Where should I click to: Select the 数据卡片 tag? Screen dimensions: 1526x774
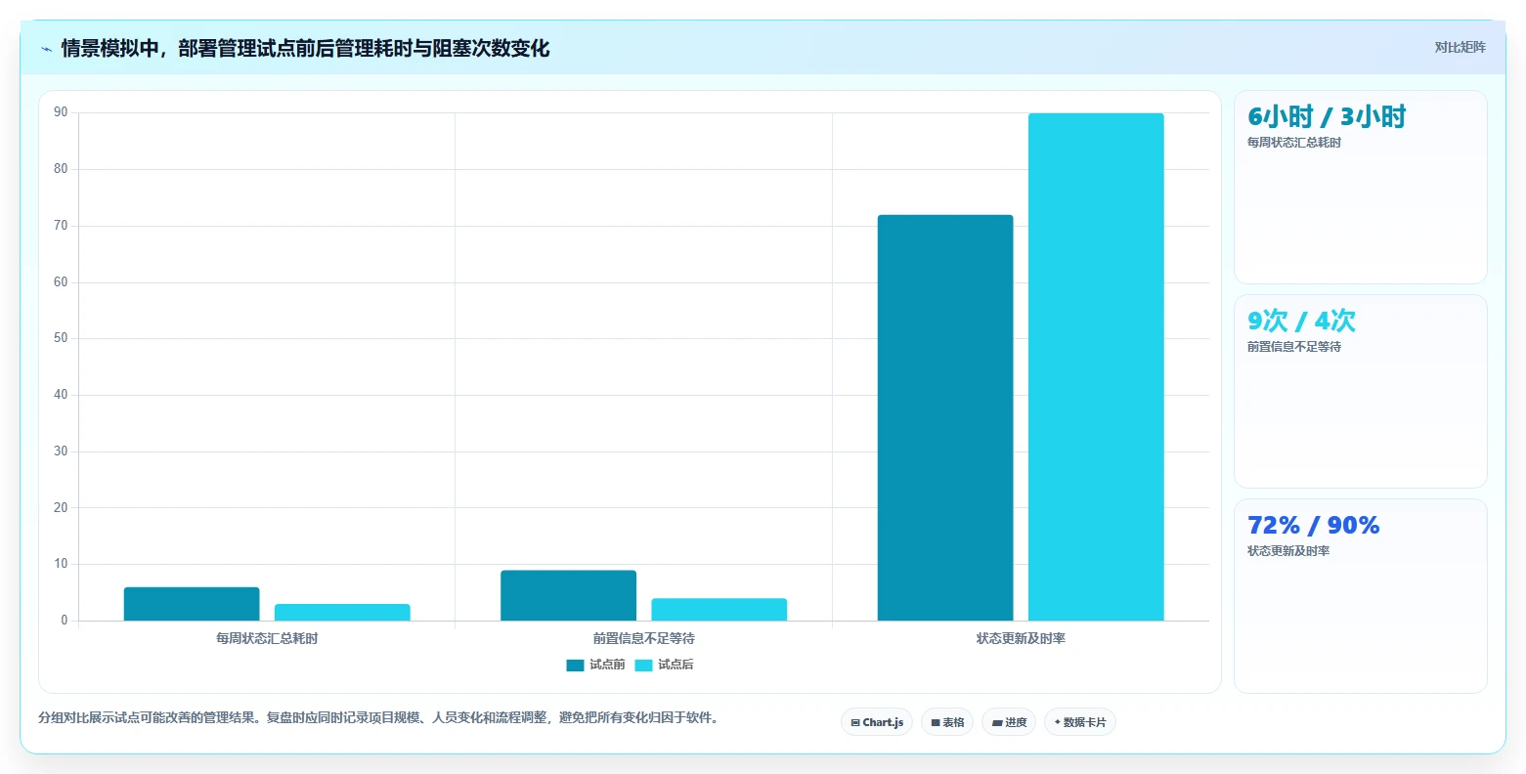1080,722
